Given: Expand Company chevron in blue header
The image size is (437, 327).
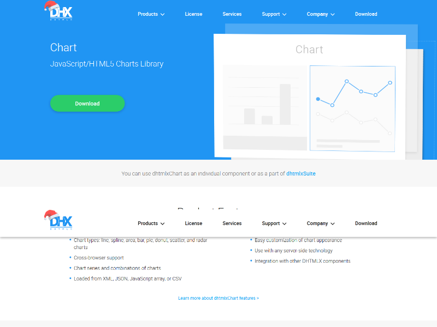Looking at the screenshot, I should pyautogui.click(x=333, y=15).
